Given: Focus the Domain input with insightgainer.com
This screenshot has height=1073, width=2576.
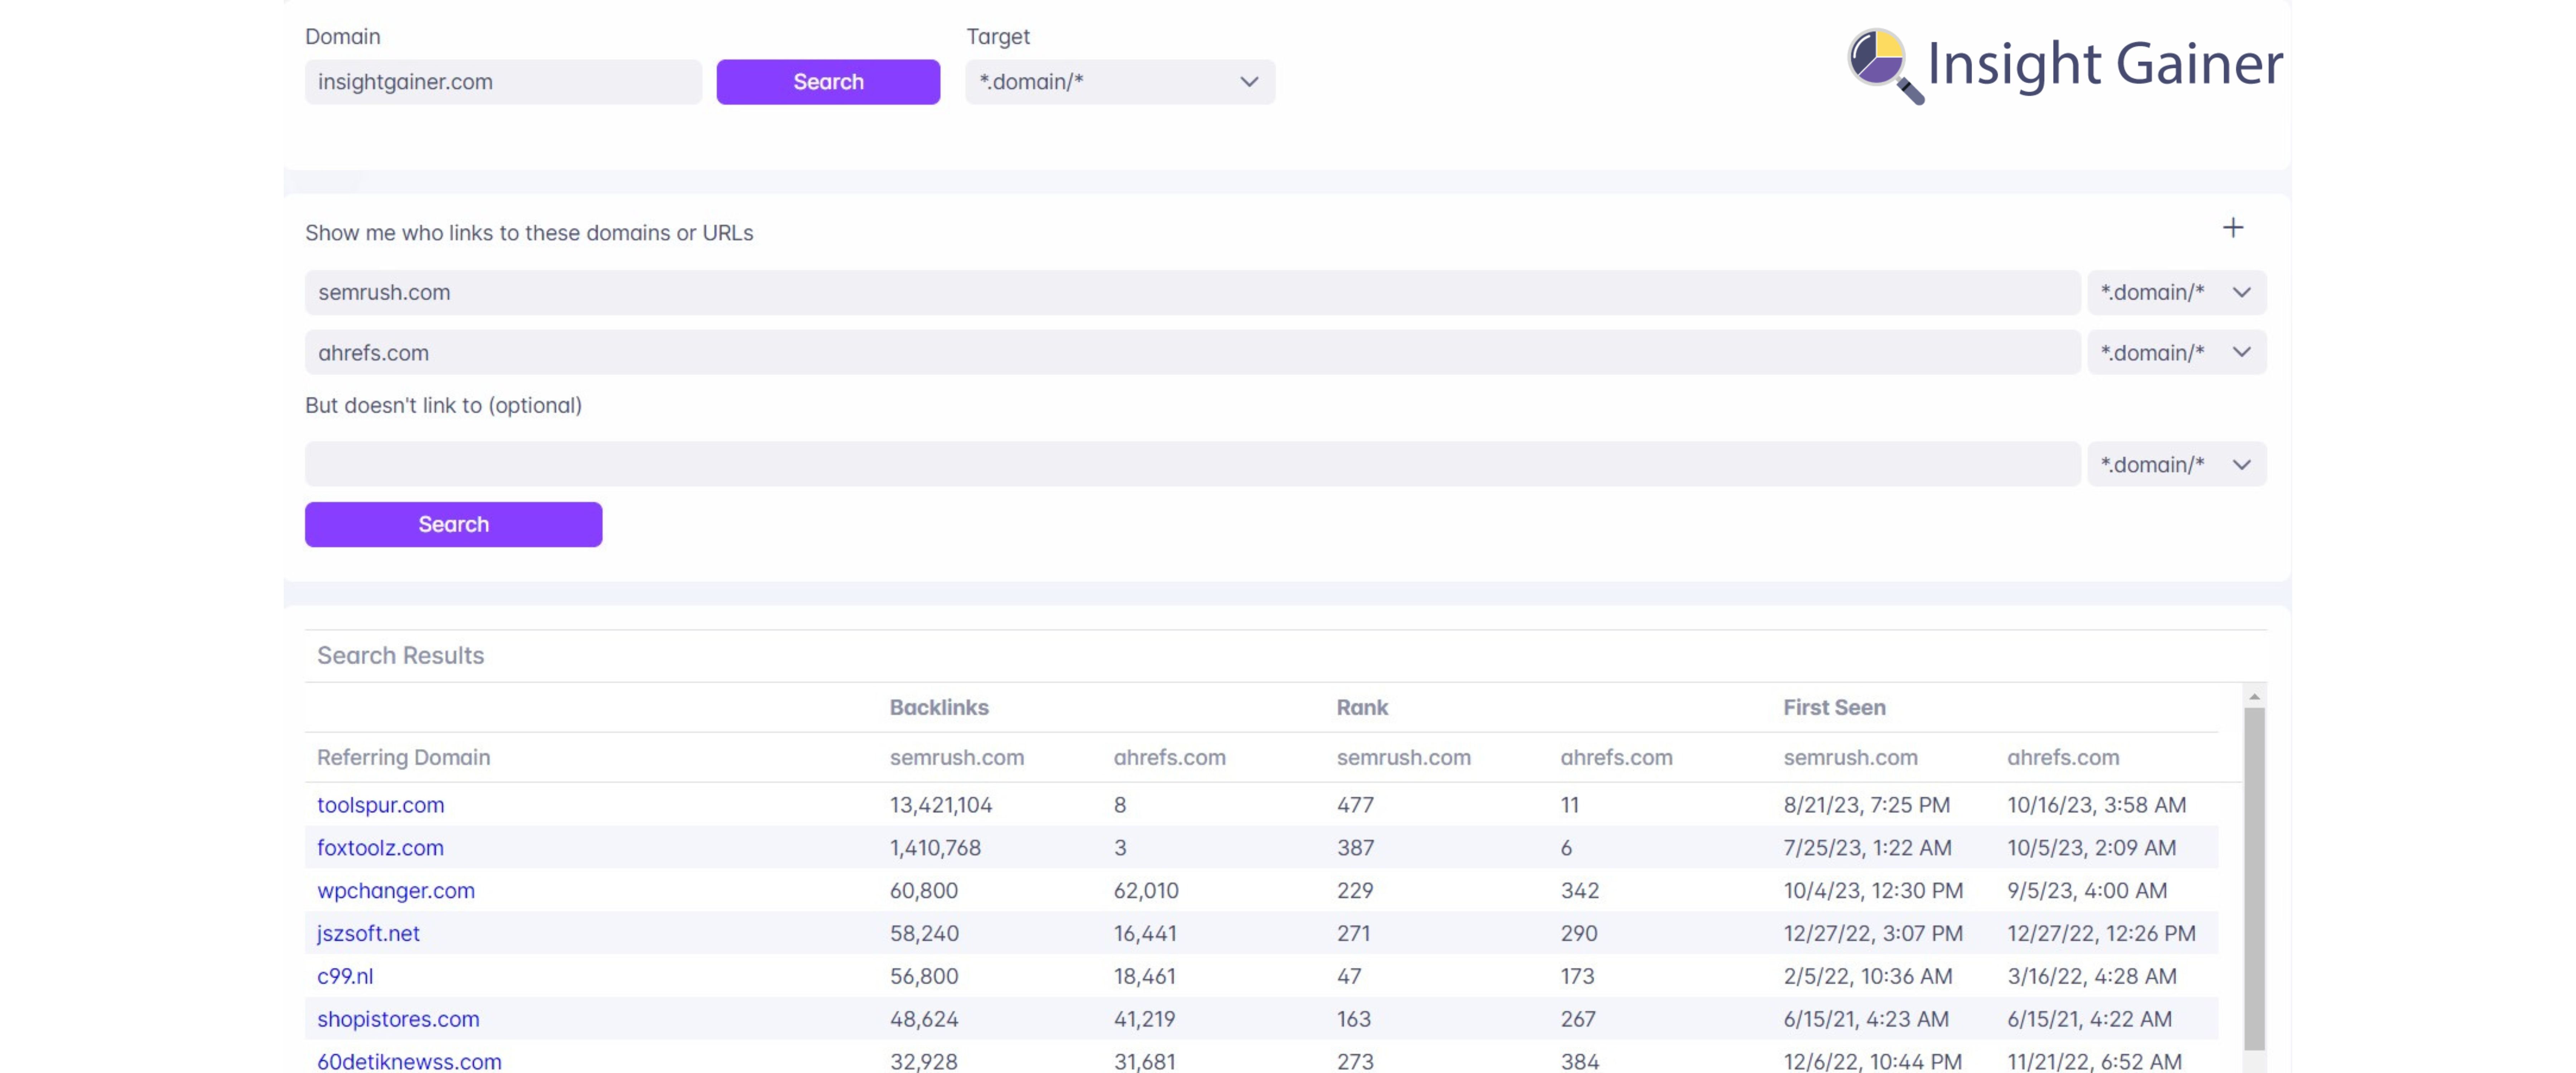Looking at the screenshot, I should (503, 82).
